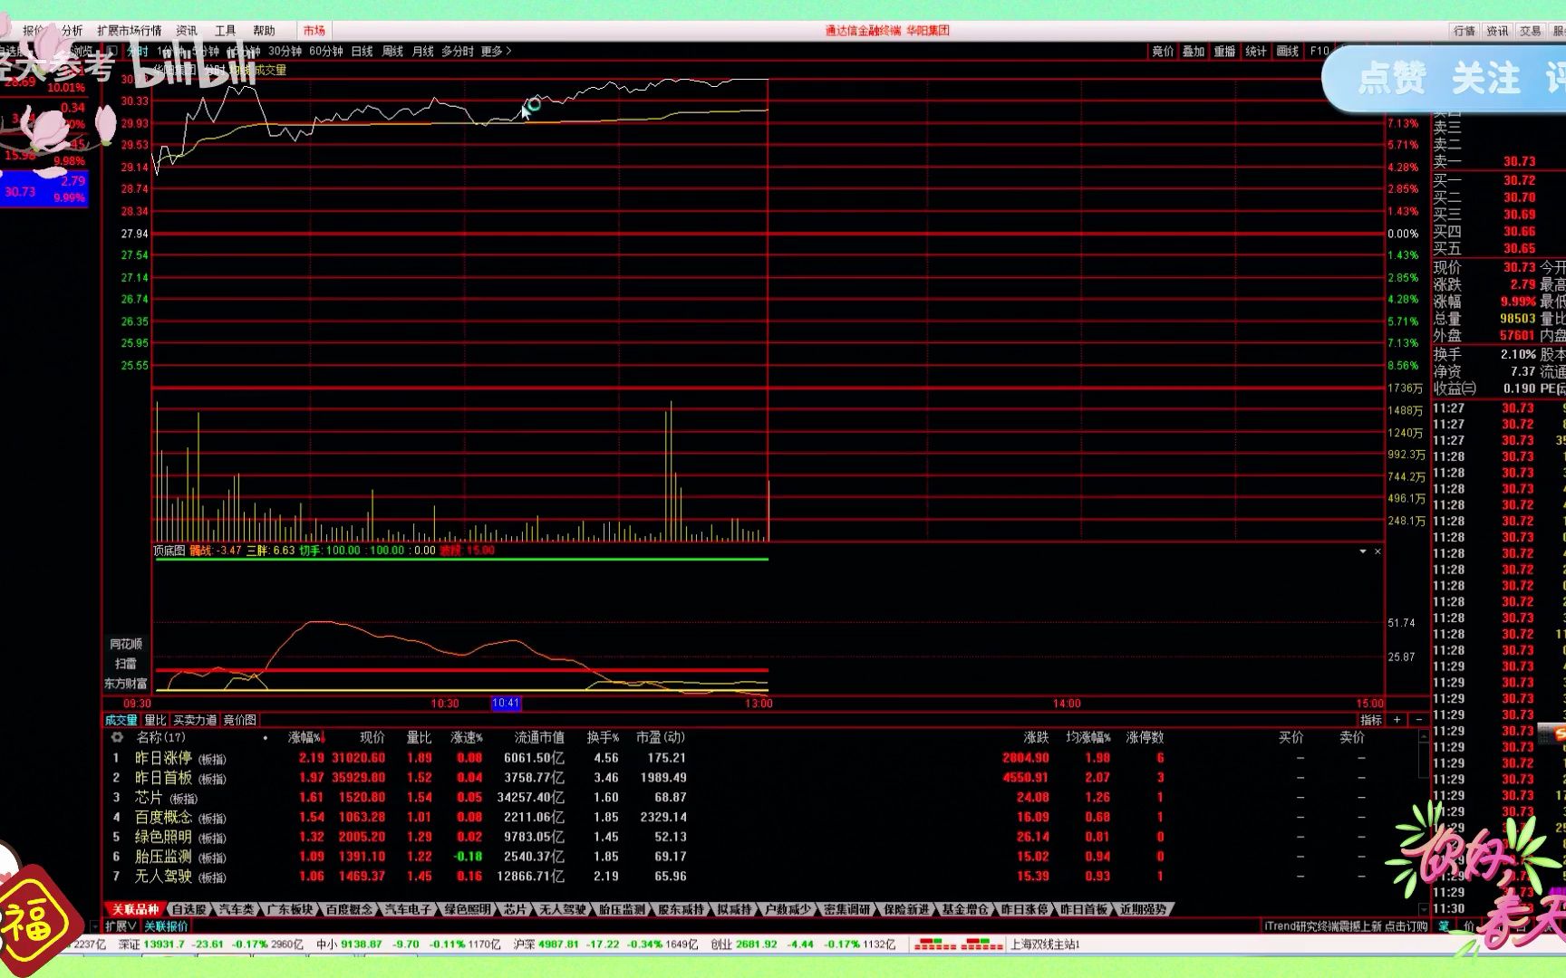Click the 指标 button beside the volume tabs
Viewport: 1566px width, 978px height.
point(1371,720)
